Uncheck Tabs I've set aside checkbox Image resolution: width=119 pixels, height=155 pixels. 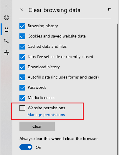coord(22,57)
